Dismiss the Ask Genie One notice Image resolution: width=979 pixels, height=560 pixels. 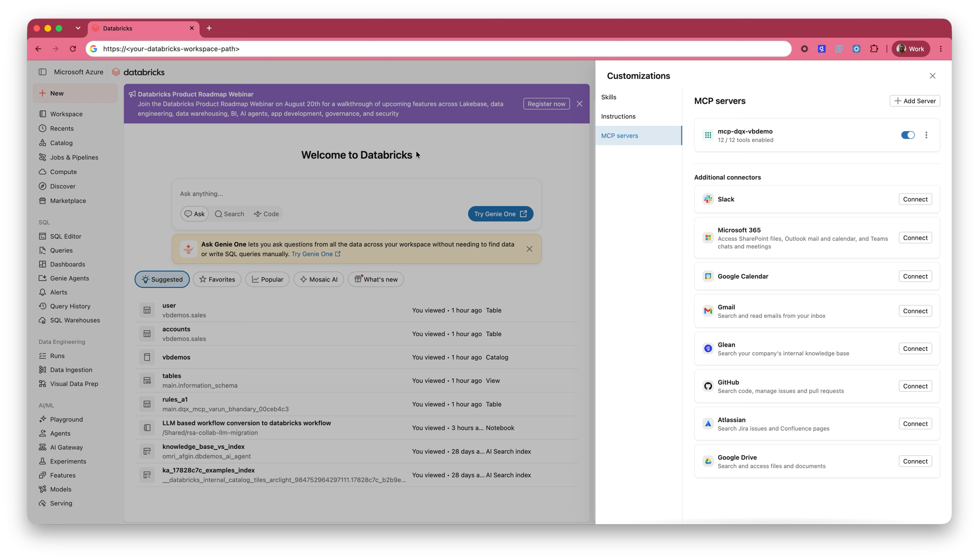click(529, 249)
